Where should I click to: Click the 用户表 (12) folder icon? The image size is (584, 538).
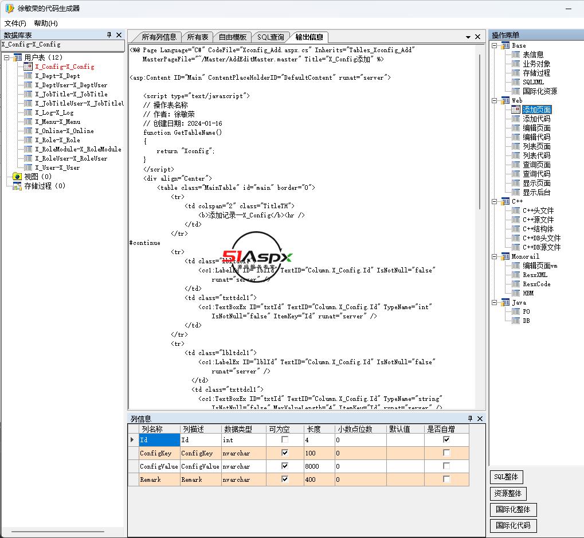pyautogui.click(x=18, y=57)
